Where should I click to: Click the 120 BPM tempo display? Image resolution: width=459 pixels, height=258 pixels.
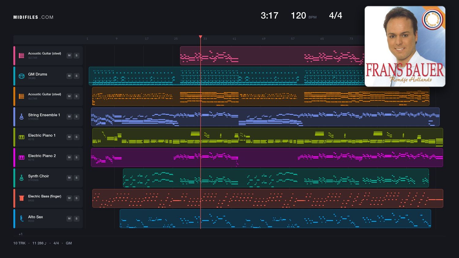pyautogui.click(x=304, y=16)
